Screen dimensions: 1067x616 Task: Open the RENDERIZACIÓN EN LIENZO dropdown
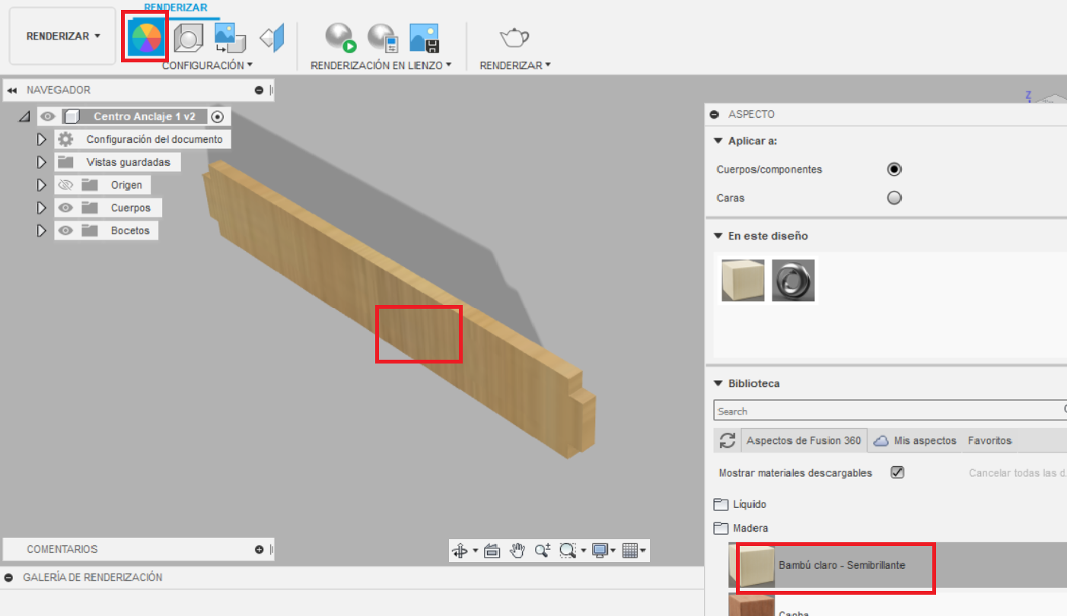point(381,65)
